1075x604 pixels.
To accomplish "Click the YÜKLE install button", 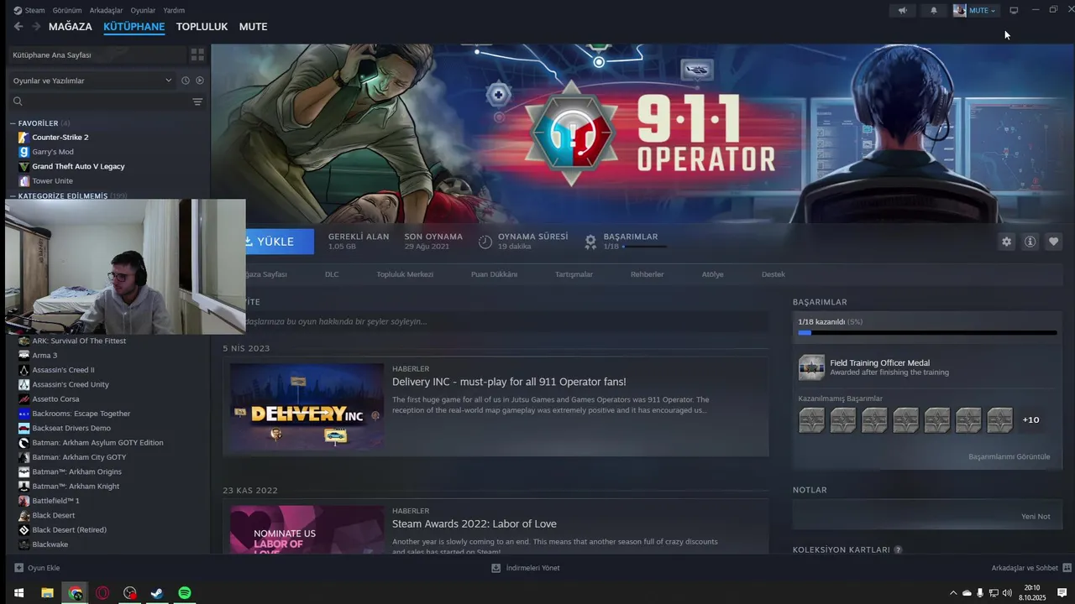I will click(x=280, y=242).
